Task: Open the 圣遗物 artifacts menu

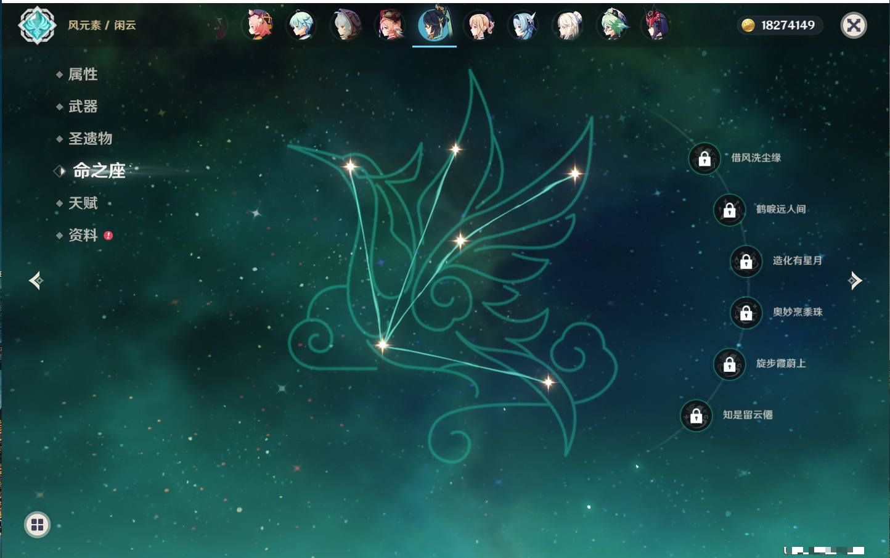Action: tap(90, 139)
